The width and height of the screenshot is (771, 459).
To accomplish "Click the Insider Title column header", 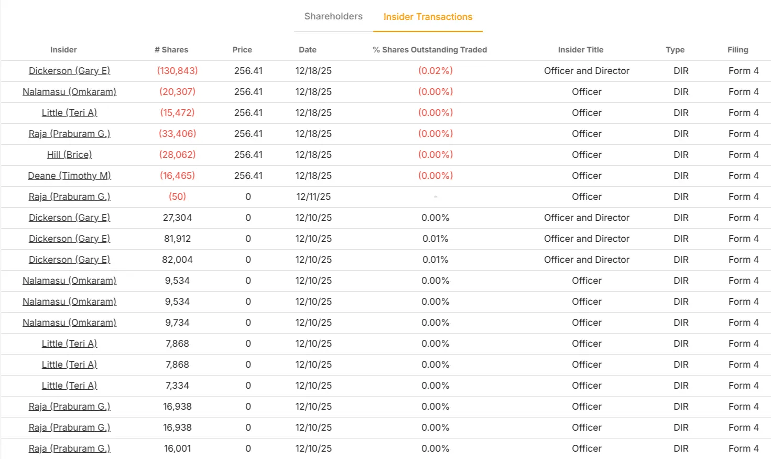I will [x=581, y=50].
